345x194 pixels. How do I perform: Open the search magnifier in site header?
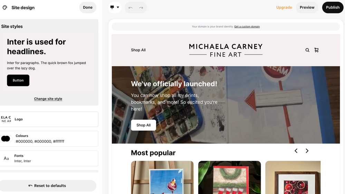click(x=307, y=50)
